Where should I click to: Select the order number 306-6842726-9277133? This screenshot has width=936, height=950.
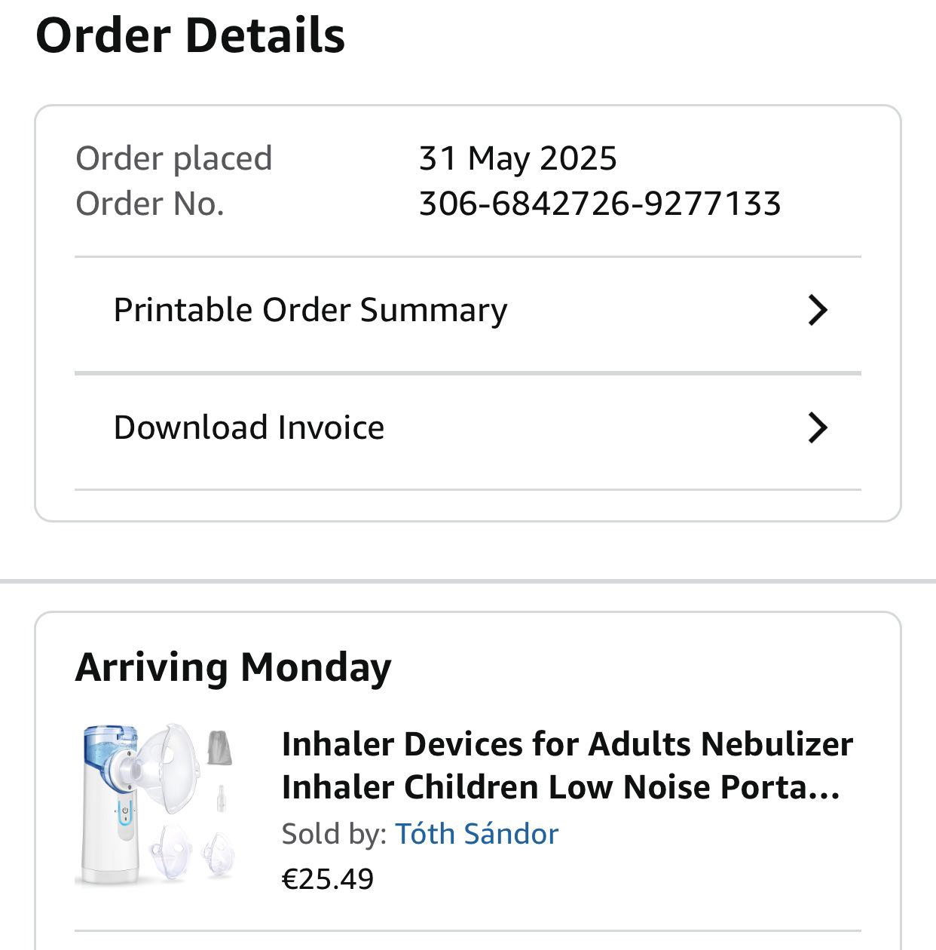point(600,204)
